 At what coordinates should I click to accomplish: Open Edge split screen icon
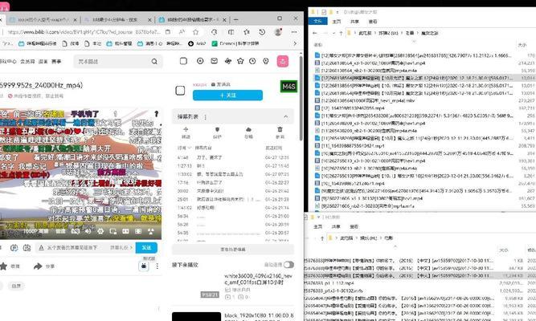pyautogui.click(x=231, y=32)
